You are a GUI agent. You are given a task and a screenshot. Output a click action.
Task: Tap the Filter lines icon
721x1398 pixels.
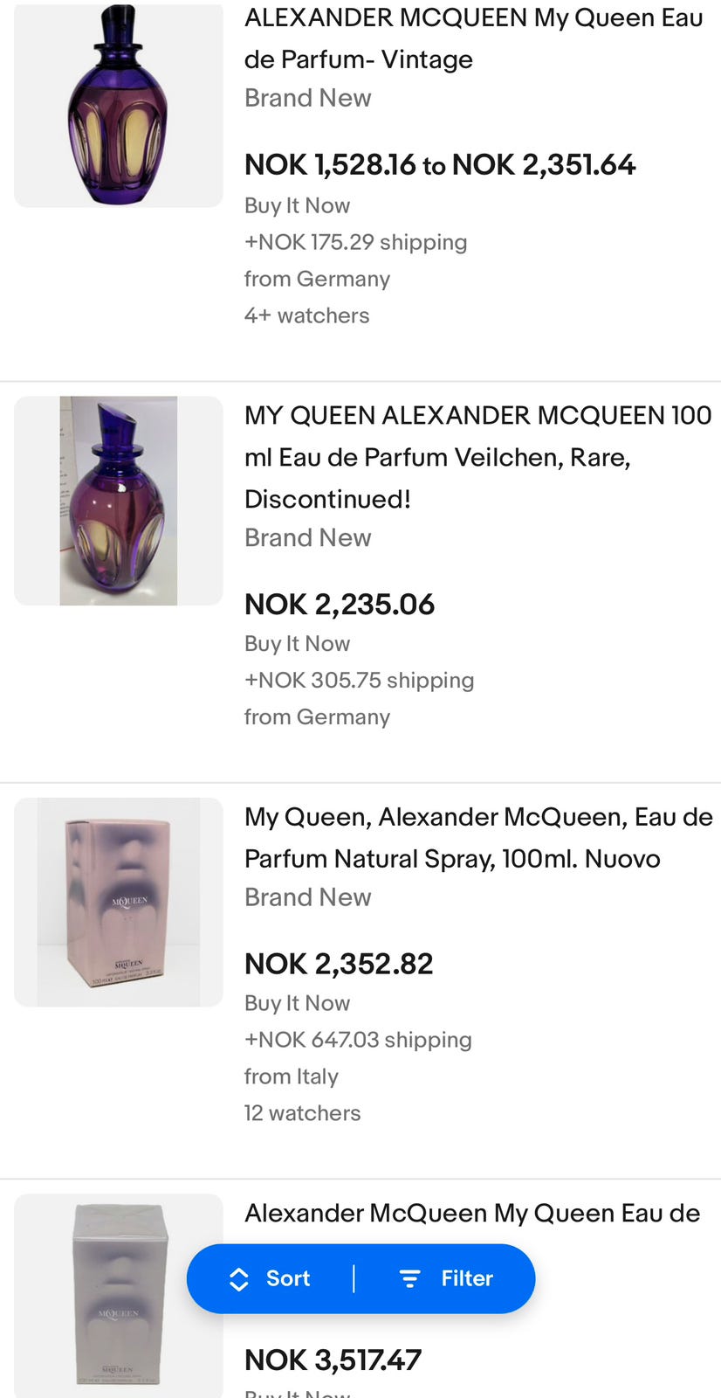click(x=409, y=1279)
